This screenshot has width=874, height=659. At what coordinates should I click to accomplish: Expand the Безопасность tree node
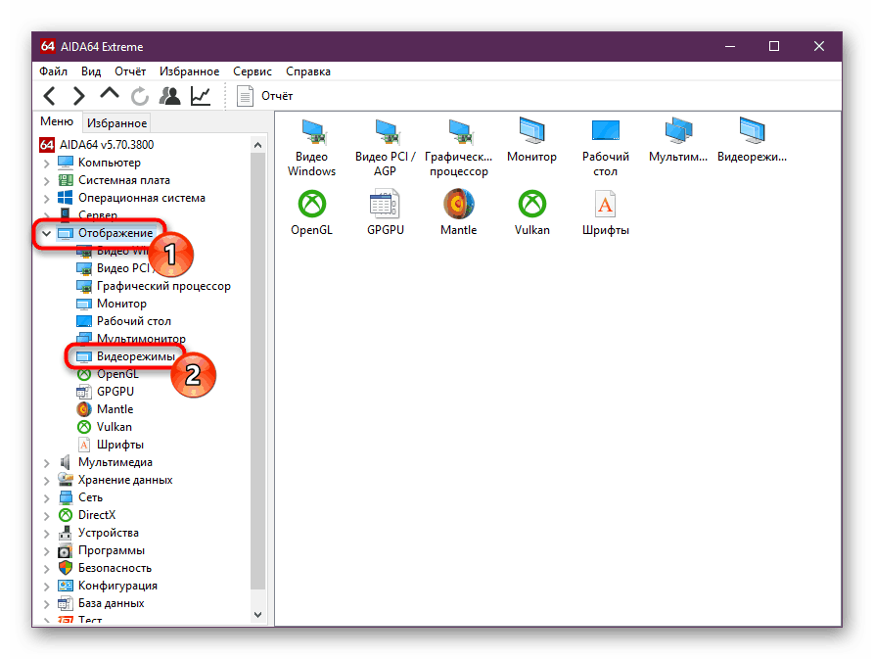click(47, 569)
